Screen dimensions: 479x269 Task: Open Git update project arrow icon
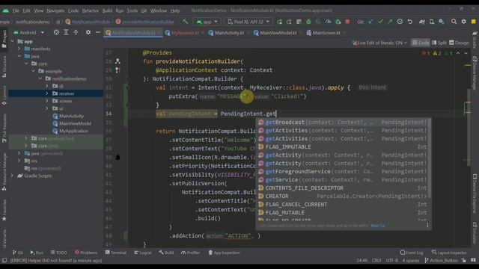(x=370, y=22)
